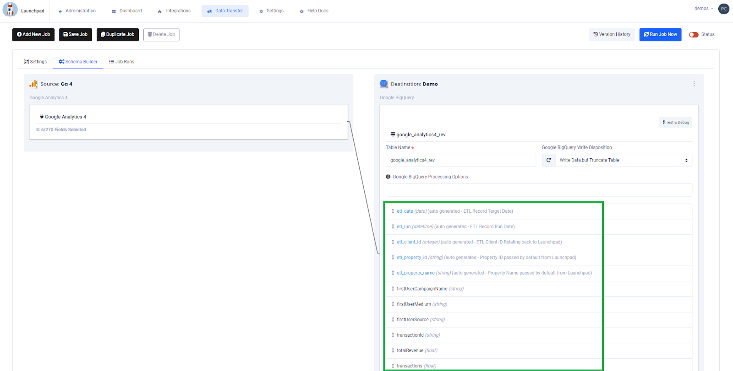
Task: Click the Table Name input field
Action: [461, 161]
